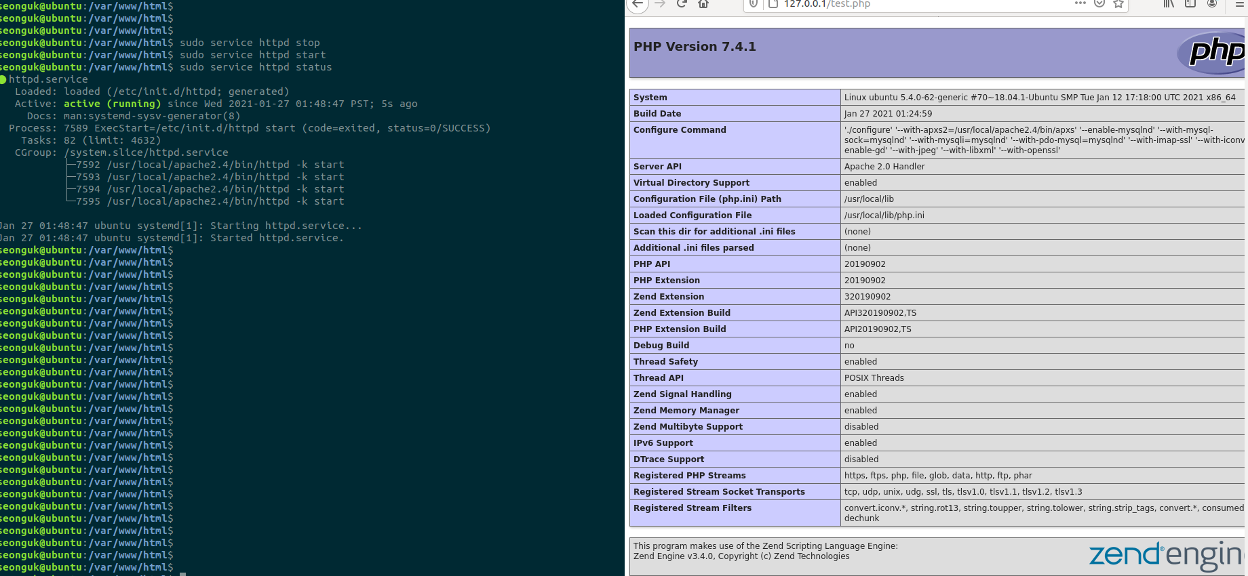Screen dimensions: 1248x576
Task: Click the PHP API label
Action: (x=652, y=264)
